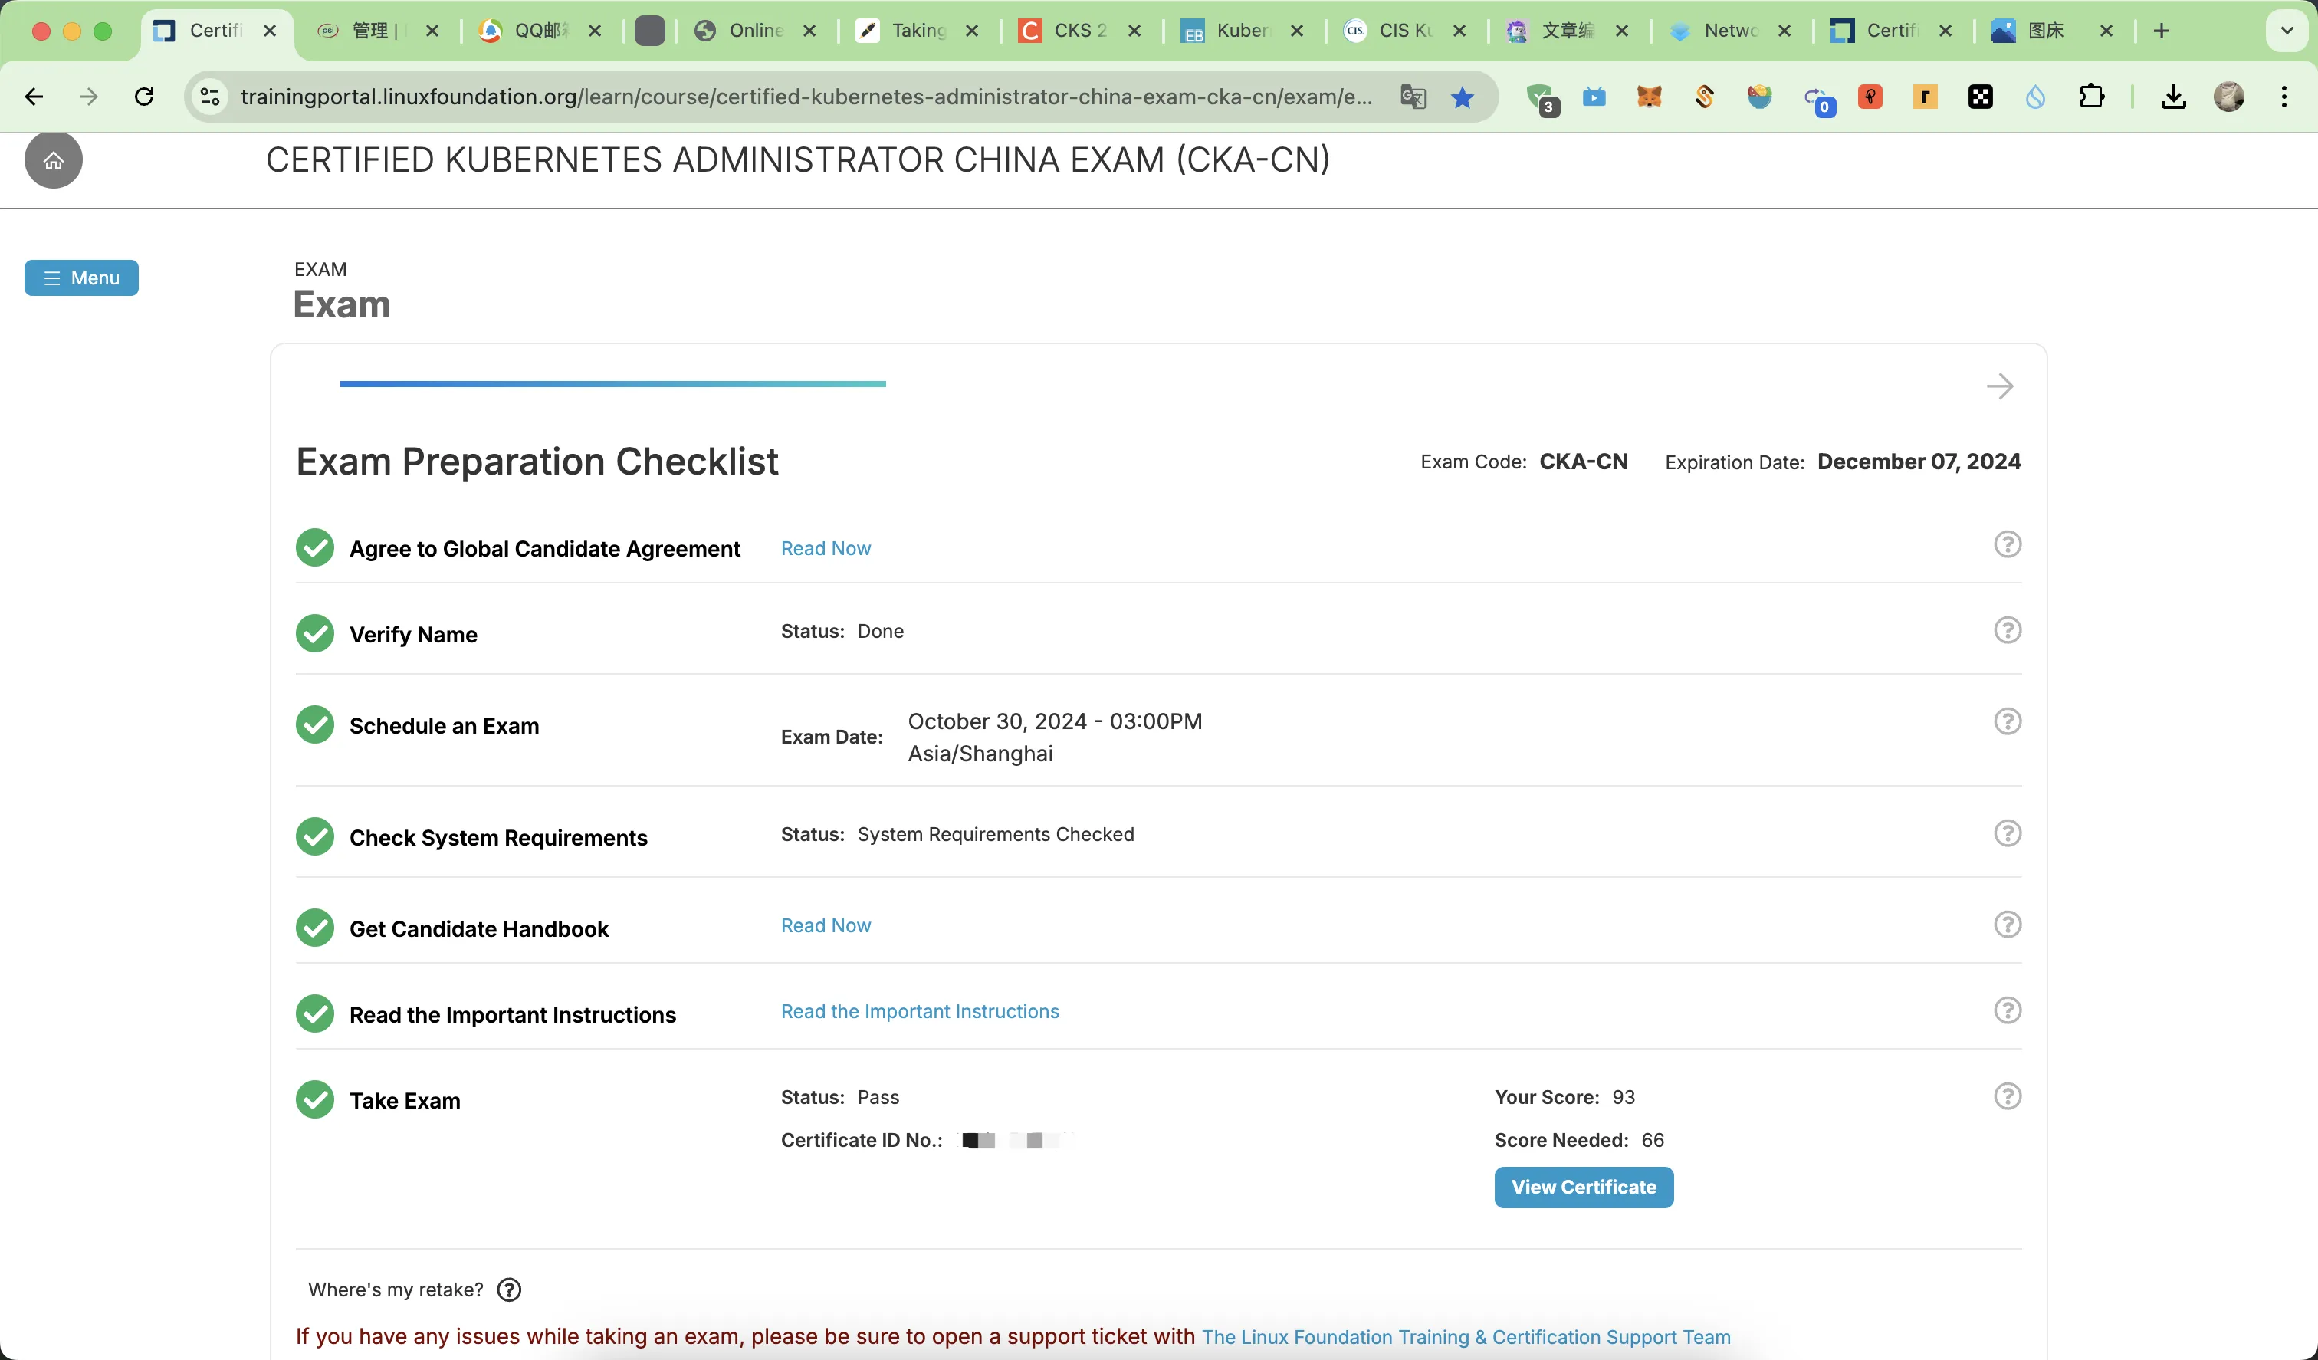Click the translate page icon
This screenshot has height=1360, width=2318.
[1413, 97]
